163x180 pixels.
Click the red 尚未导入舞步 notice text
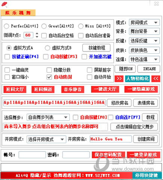51,127
